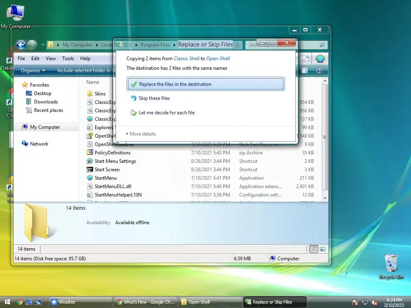411x308 pixels.
Task: Click the Action Center flag tray icon
Action: (x=355, y=302)
